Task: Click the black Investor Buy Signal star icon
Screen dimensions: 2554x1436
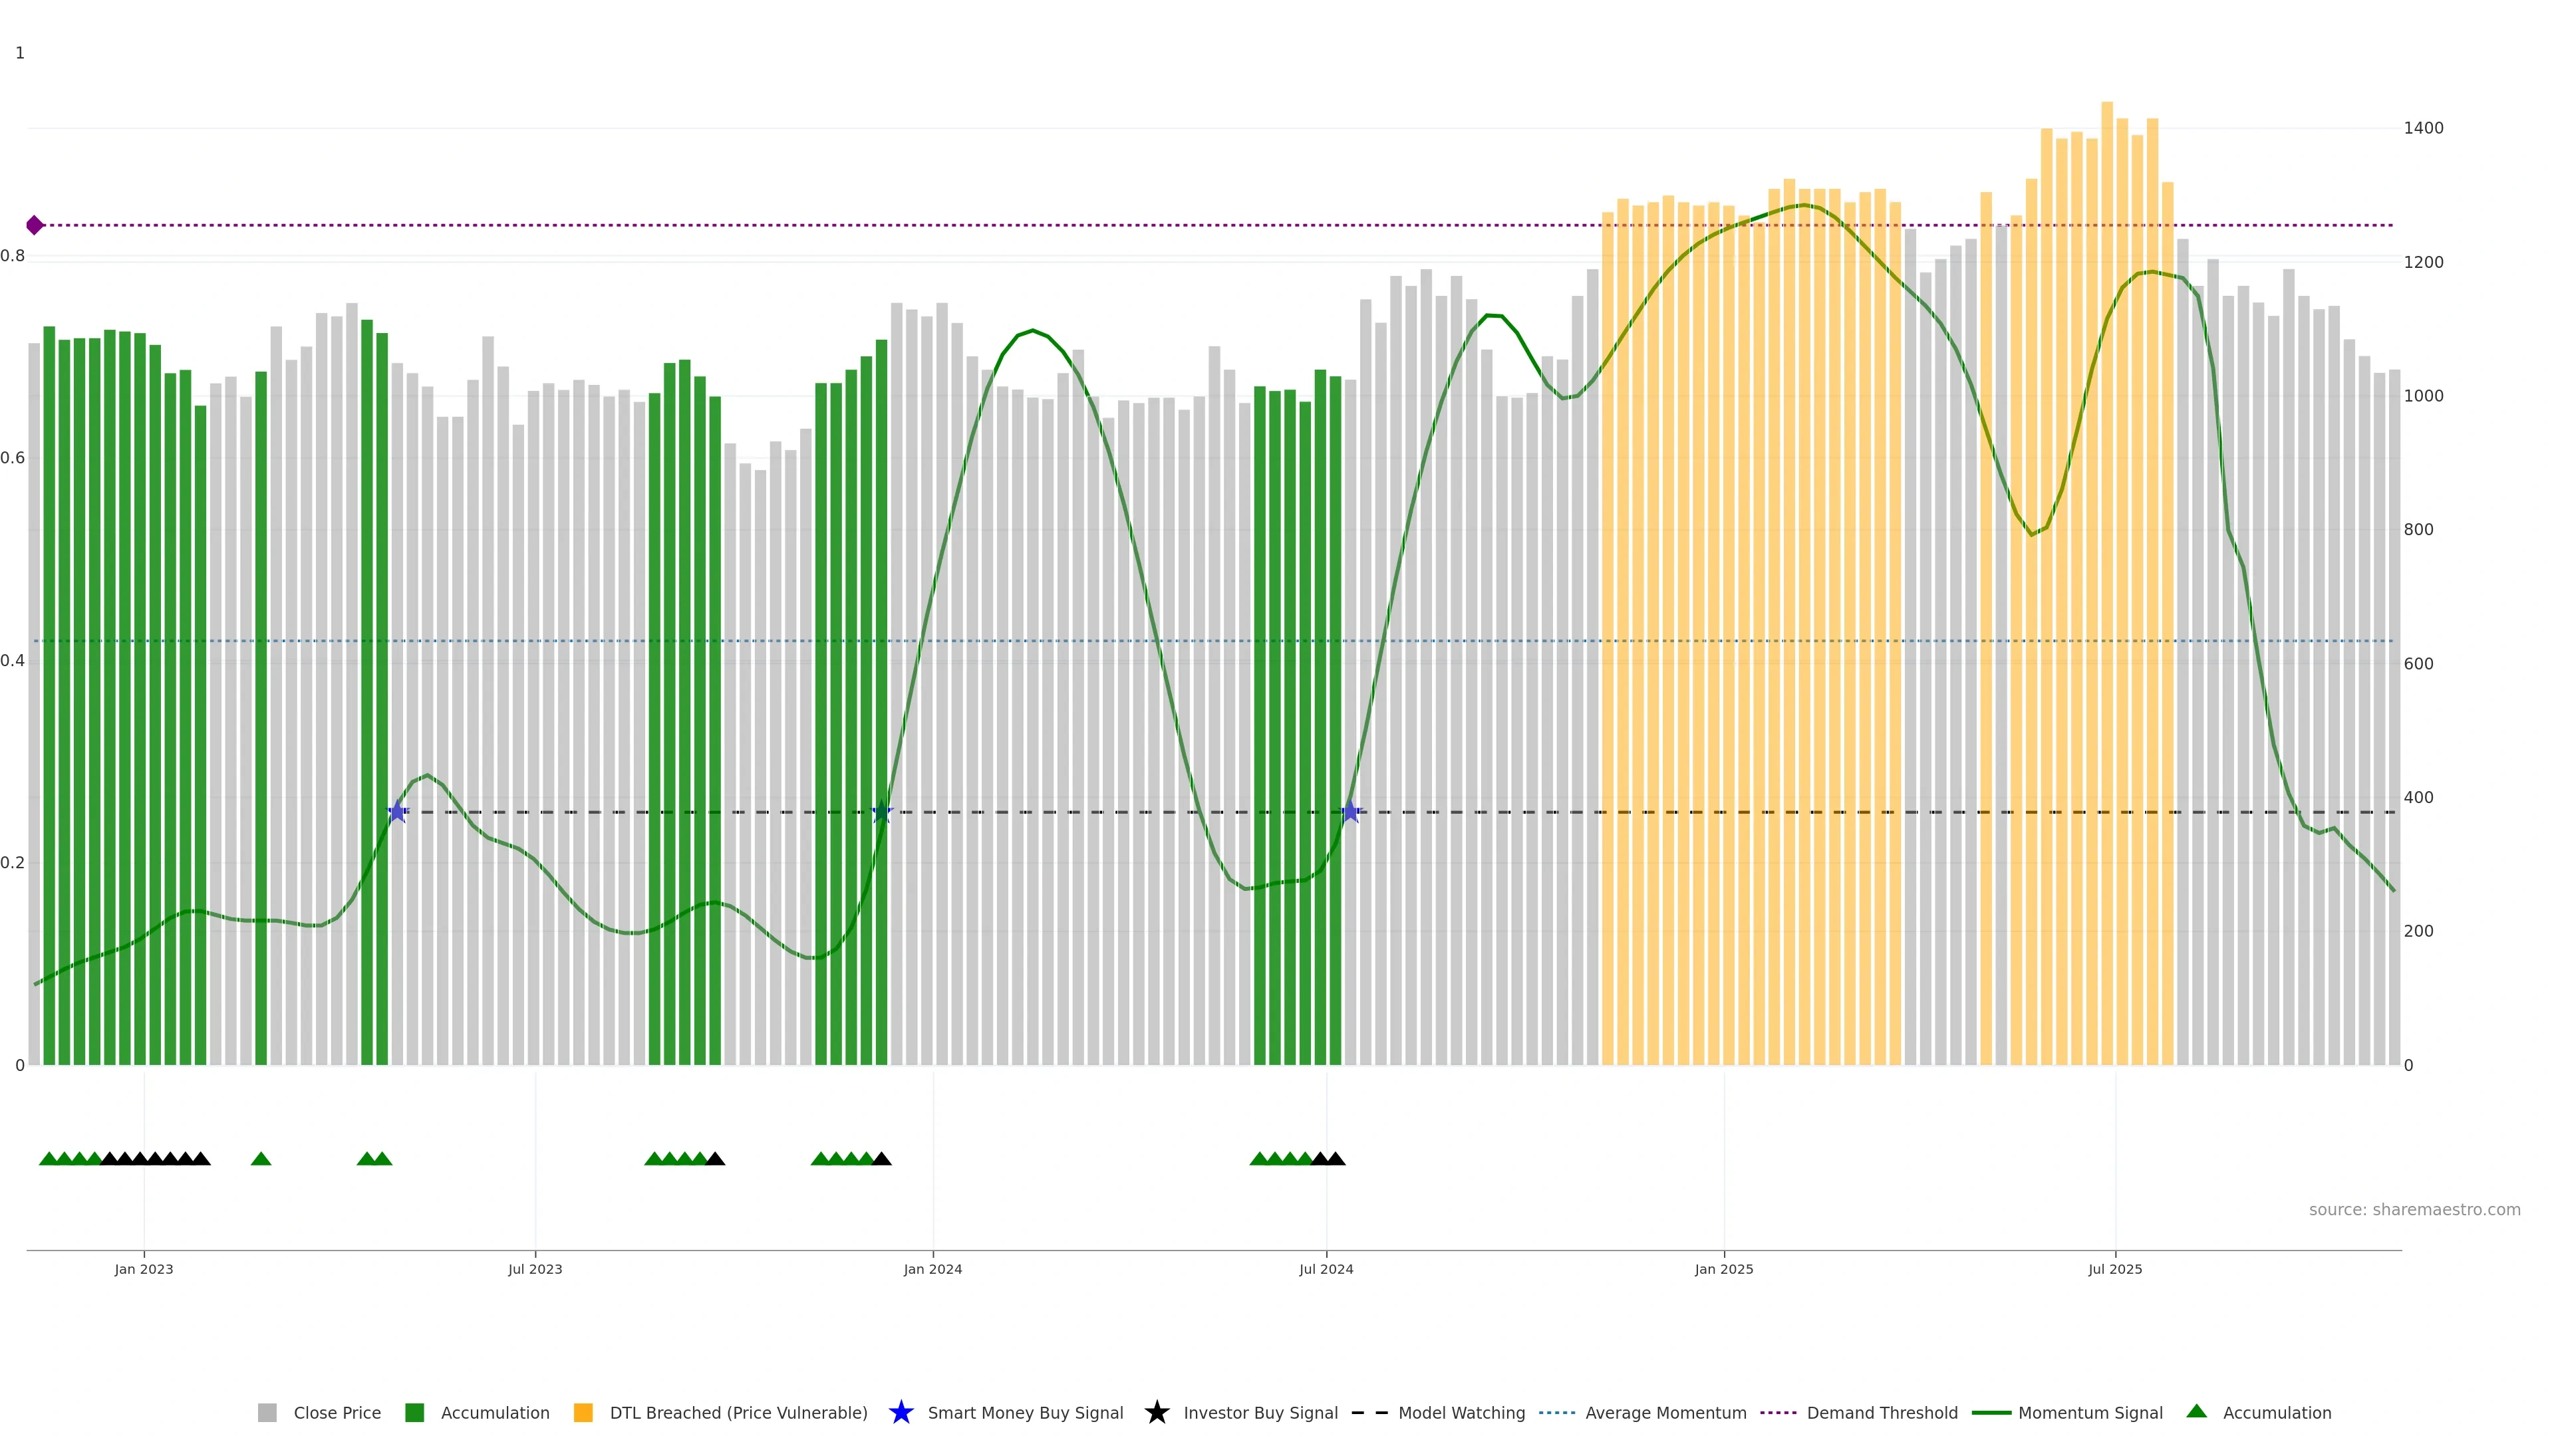Action: (1156, 1412)
